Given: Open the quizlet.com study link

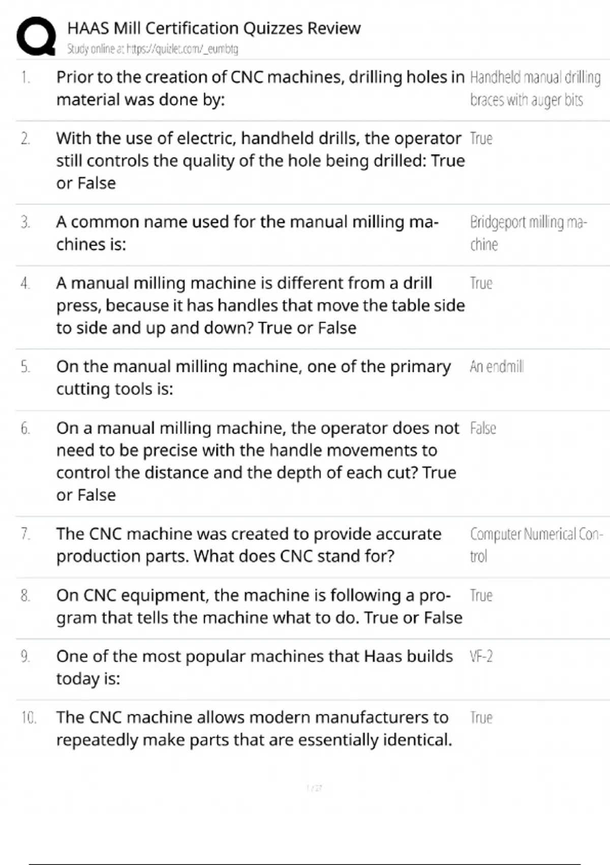Looking at the screenshot, I should click(152, 49).
